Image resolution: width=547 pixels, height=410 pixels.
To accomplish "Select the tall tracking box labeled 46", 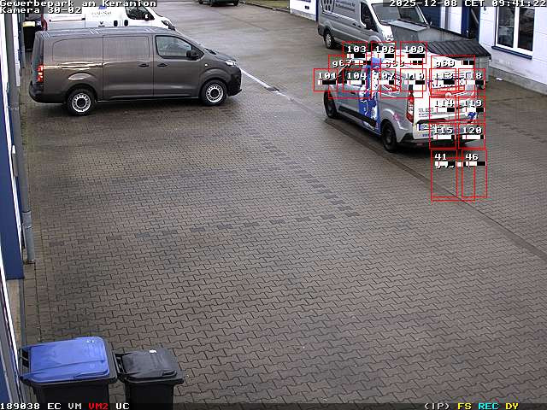I will 473,174.
